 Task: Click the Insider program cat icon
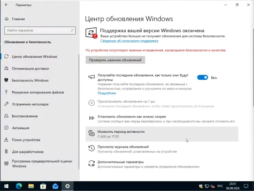coord(6,163)
